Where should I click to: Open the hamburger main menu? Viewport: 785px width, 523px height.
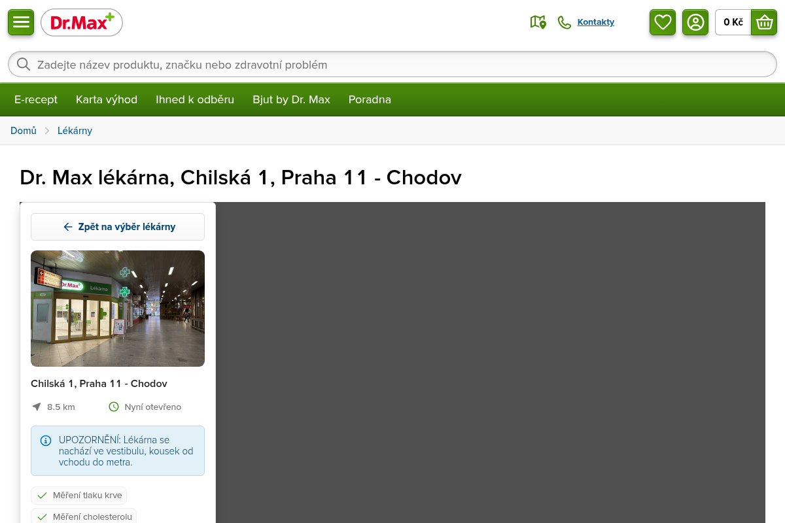point(21,22)
